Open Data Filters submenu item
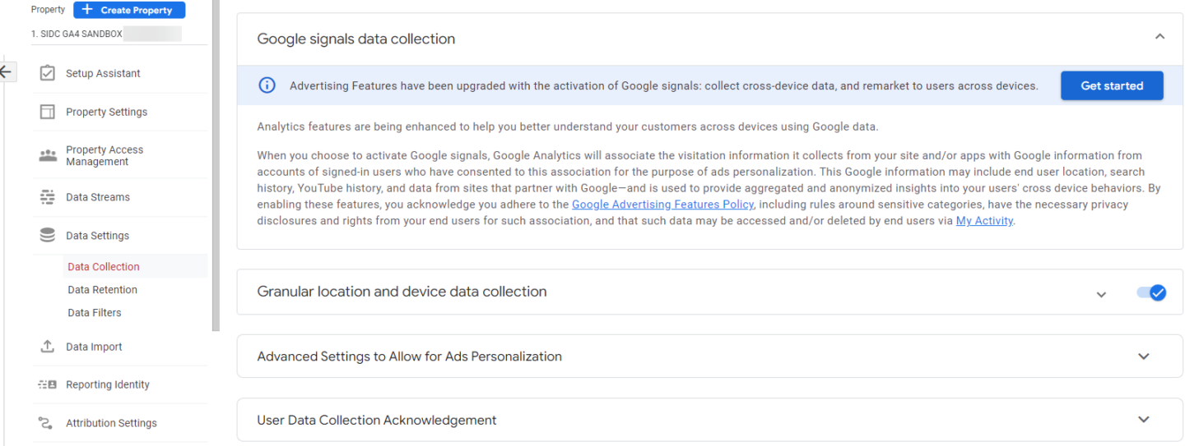The image size is (1185, 446). click(94, 313)
